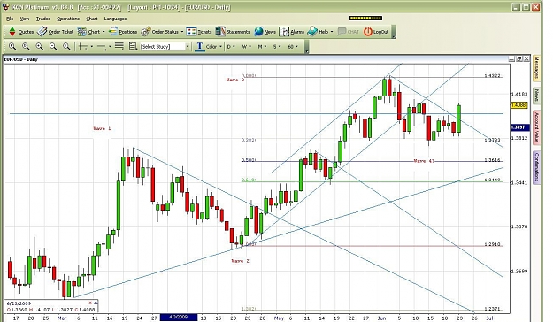The height and width of the screenshot is (322, 553).
Task: Open the Order Ticket tool
Action: tap(56, 32)
